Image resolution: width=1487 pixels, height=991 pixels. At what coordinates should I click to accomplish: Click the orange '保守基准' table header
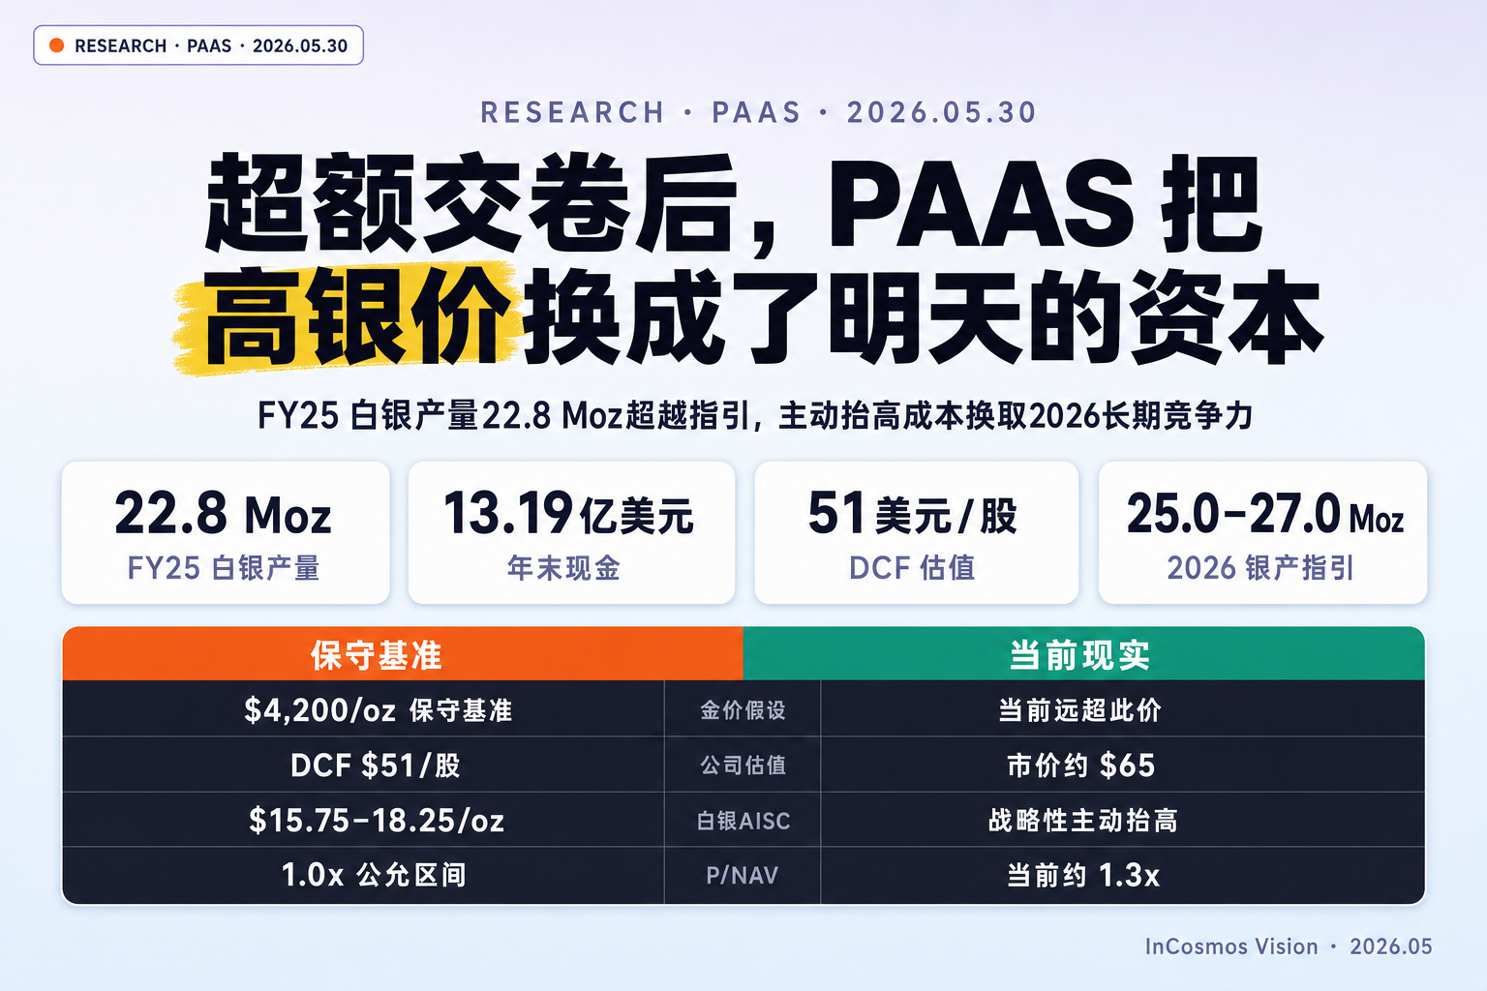(403, 654)
